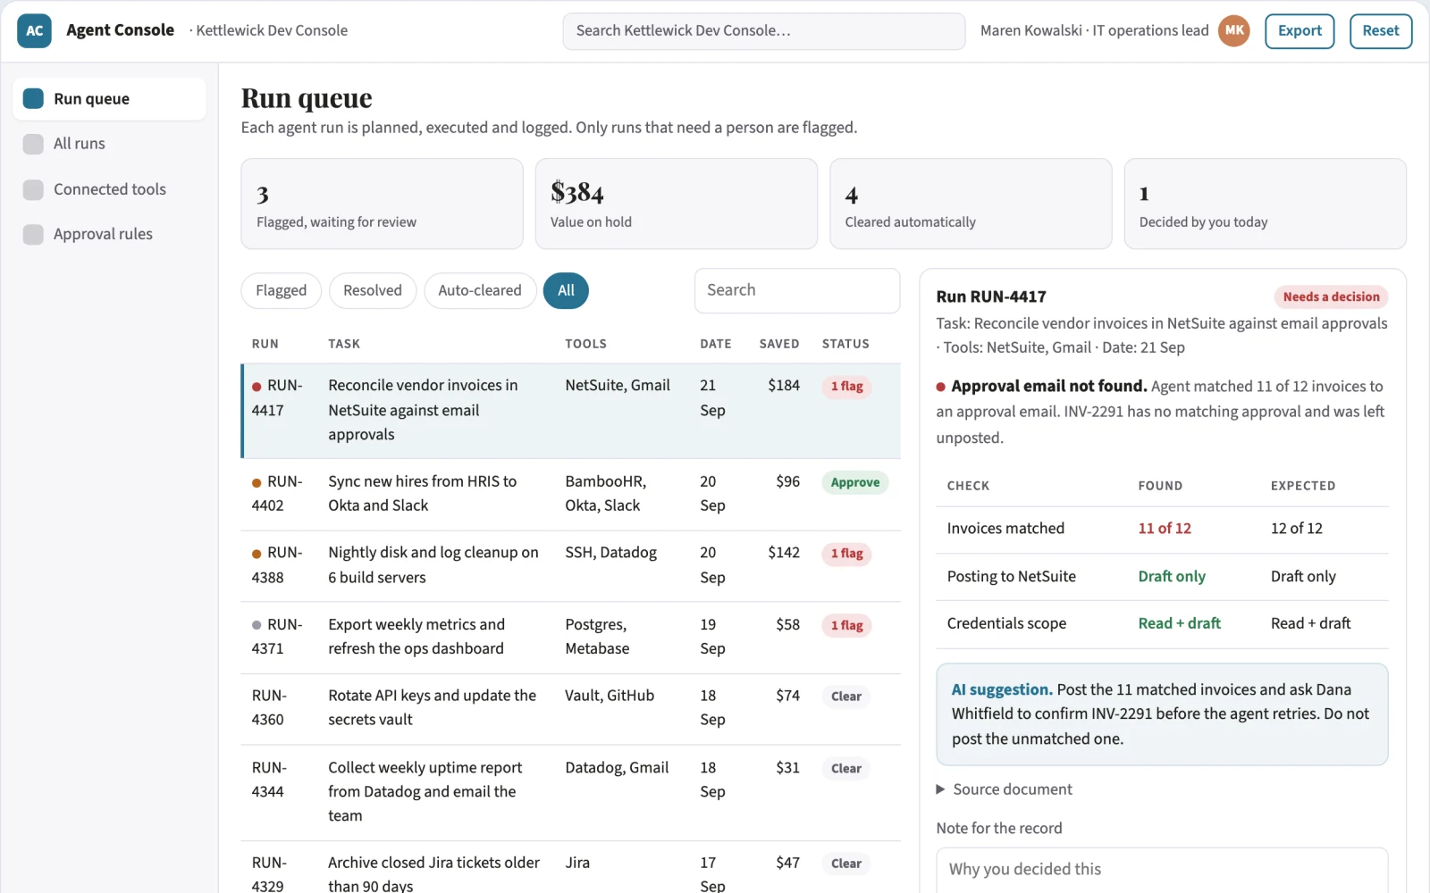The height and width of the screenshot is (893, 1430).
Task: Open Connected tools in sidebar
Action: (109, 189)
